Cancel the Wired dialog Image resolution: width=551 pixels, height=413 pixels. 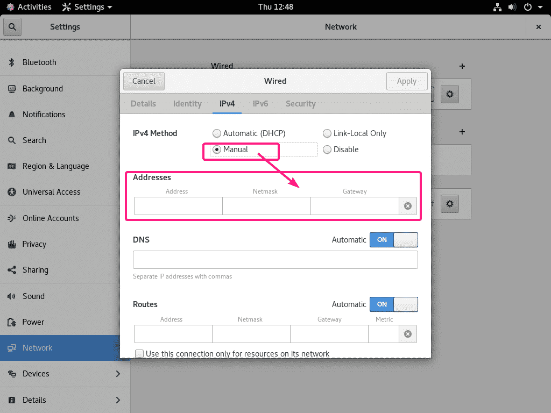click(x=144, y=81)
